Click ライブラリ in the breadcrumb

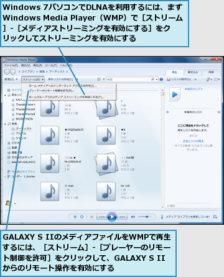coord(28,72)
